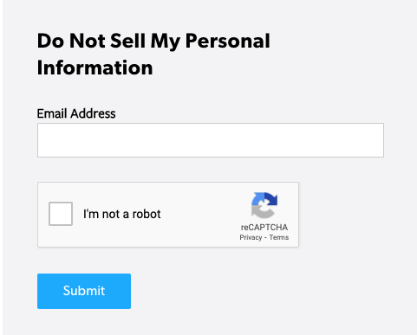The width and height of the screenshot is (417, 335).
Task: Focus the empty email text box
Action: tap(211, 140)
